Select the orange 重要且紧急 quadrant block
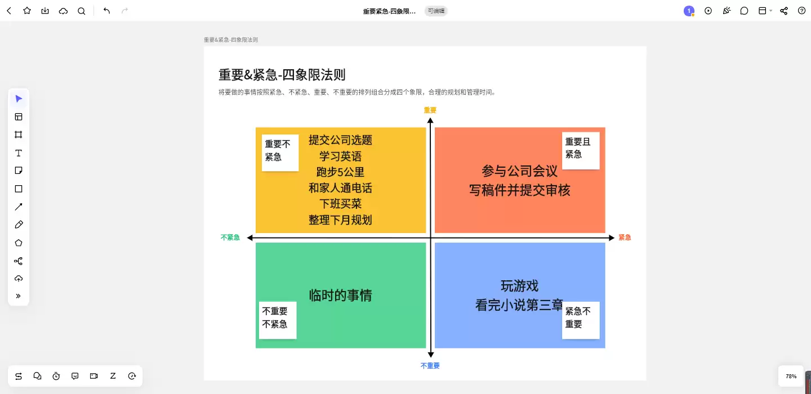This screenshot has height=394, width=811. pos(520,180)
